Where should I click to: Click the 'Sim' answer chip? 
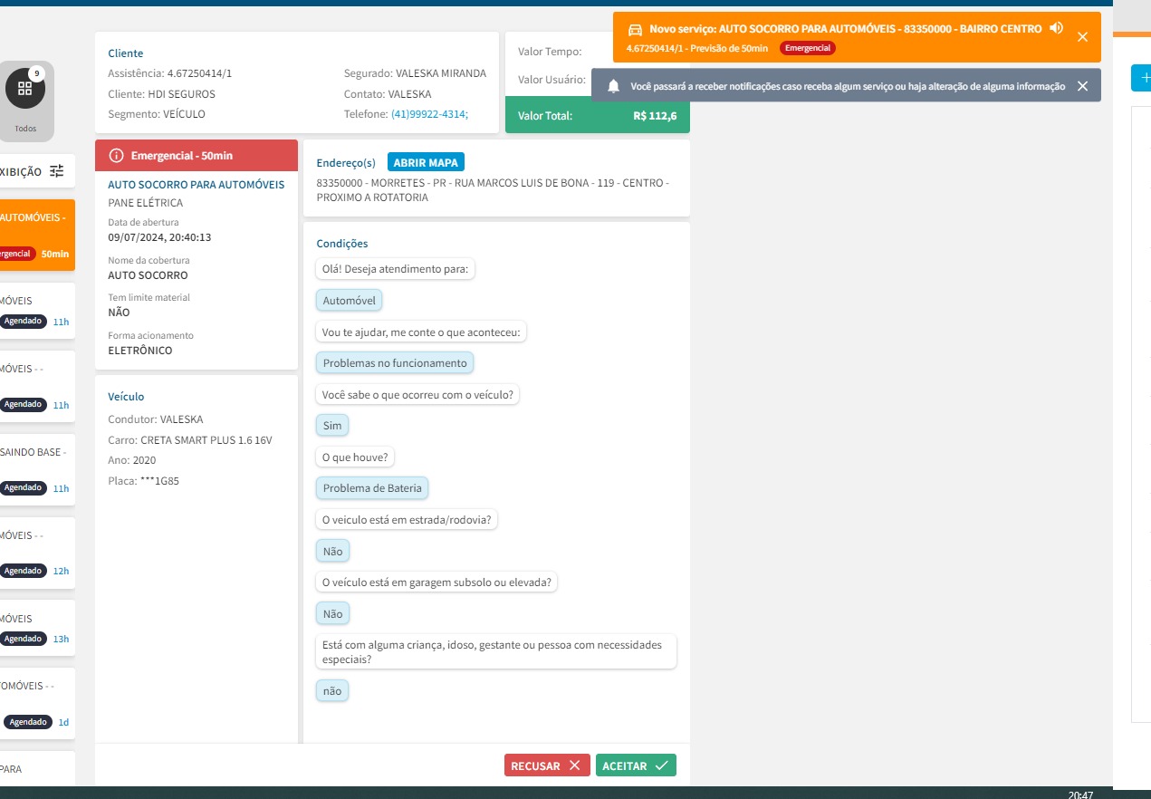(x=332, y=425)
